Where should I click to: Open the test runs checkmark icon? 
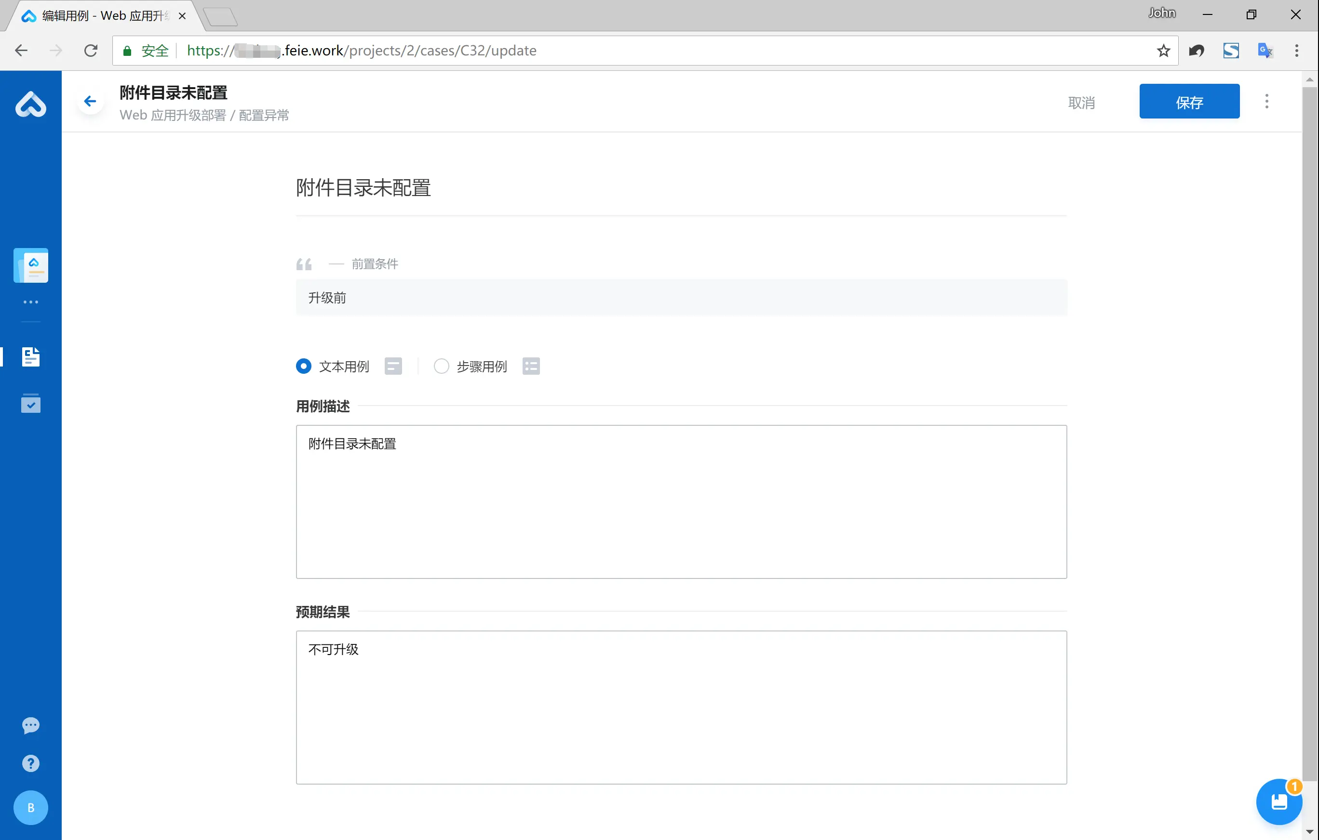(31, 404)
